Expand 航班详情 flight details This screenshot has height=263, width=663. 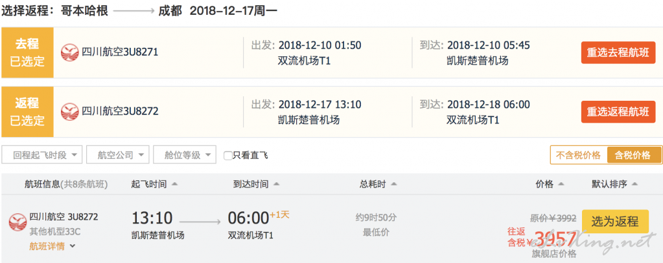point(52,247)
